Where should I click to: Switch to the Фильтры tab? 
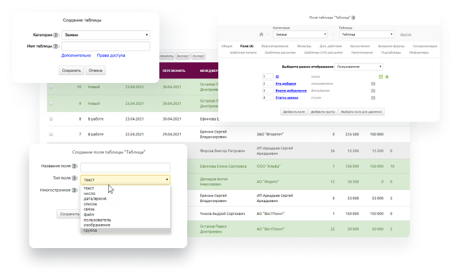[x=302, y=47]
